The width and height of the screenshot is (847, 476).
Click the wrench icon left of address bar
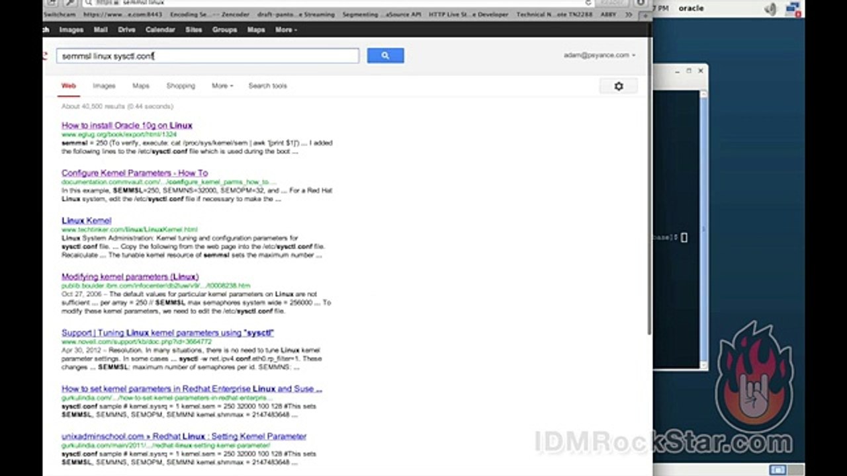[x=69, y=3]
